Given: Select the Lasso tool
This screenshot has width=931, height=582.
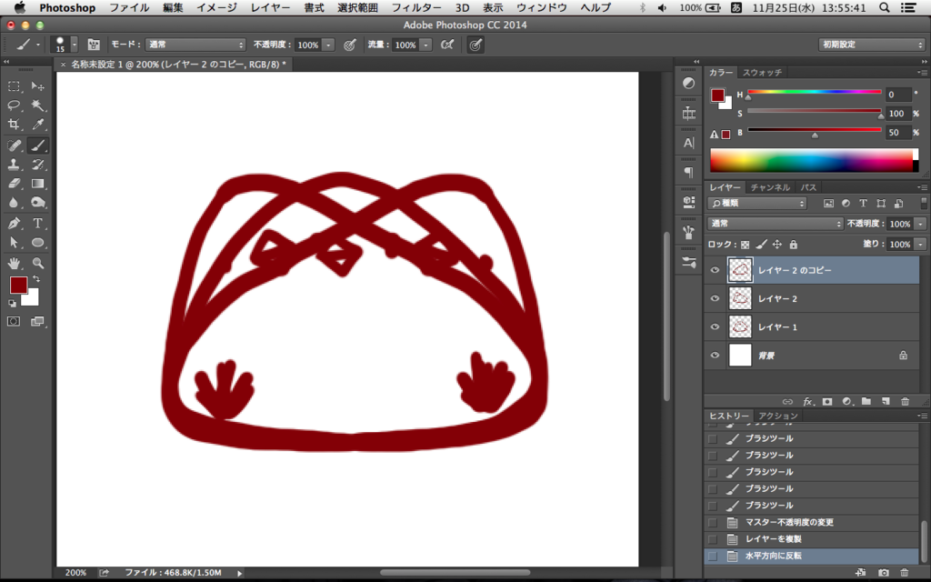Looking at the screenshot, I should click(x=14, y=105).
